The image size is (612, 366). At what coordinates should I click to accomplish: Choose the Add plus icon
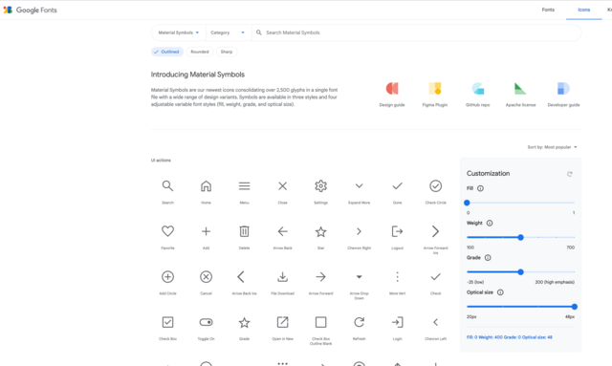pos(207,231)
